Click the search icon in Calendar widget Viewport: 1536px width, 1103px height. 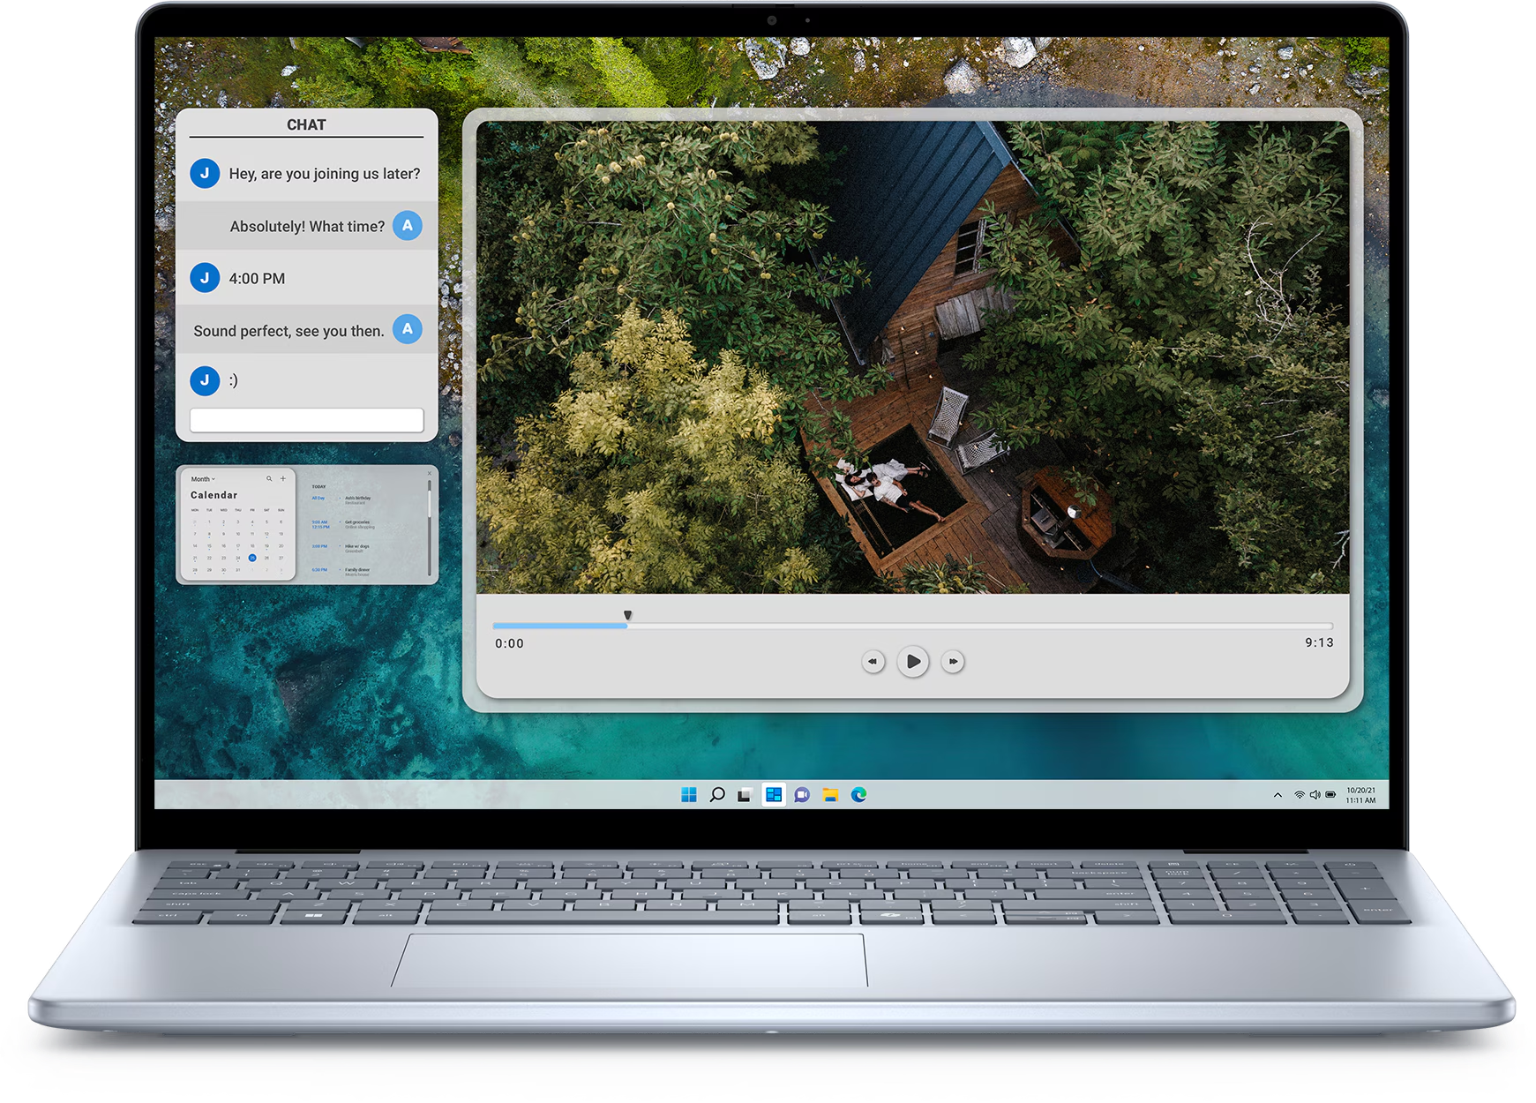coord(269,478)
